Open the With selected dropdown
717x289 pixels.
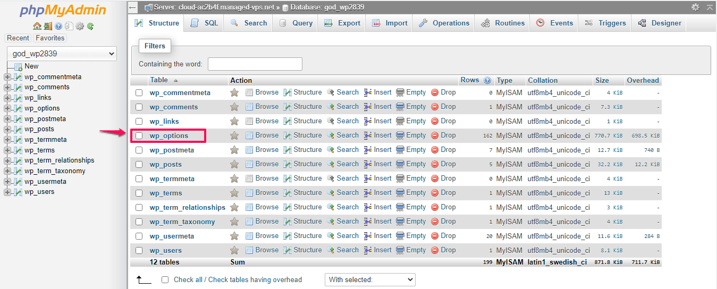[370, 279]
